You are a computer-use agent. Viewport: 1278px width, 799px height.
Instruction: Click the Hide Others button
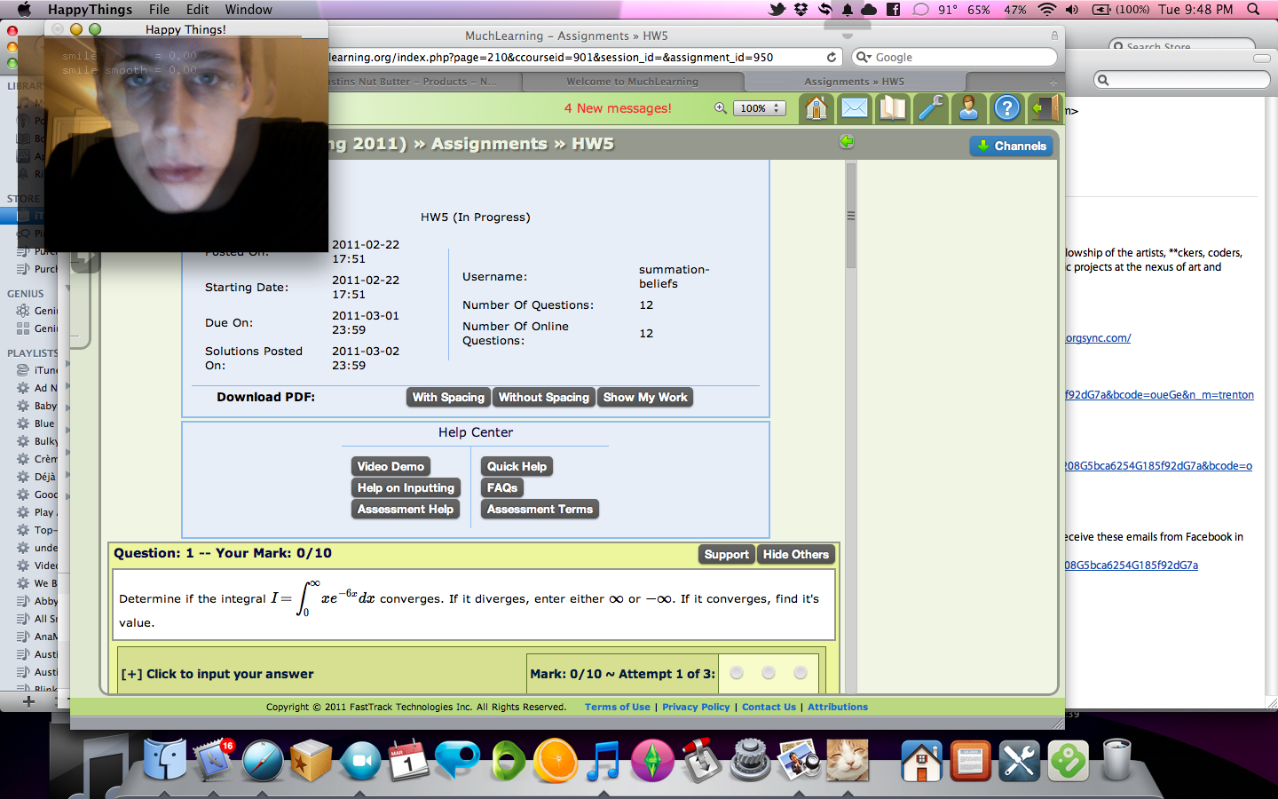pyautogui.click(x=795, y=555)
